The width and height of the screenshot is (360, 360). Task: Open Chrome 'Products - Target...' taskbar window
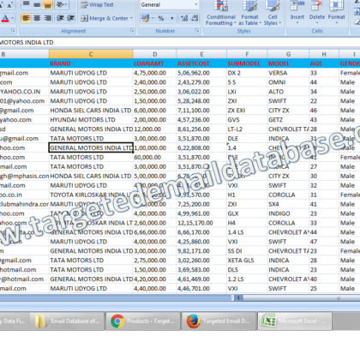coord(143,321)
